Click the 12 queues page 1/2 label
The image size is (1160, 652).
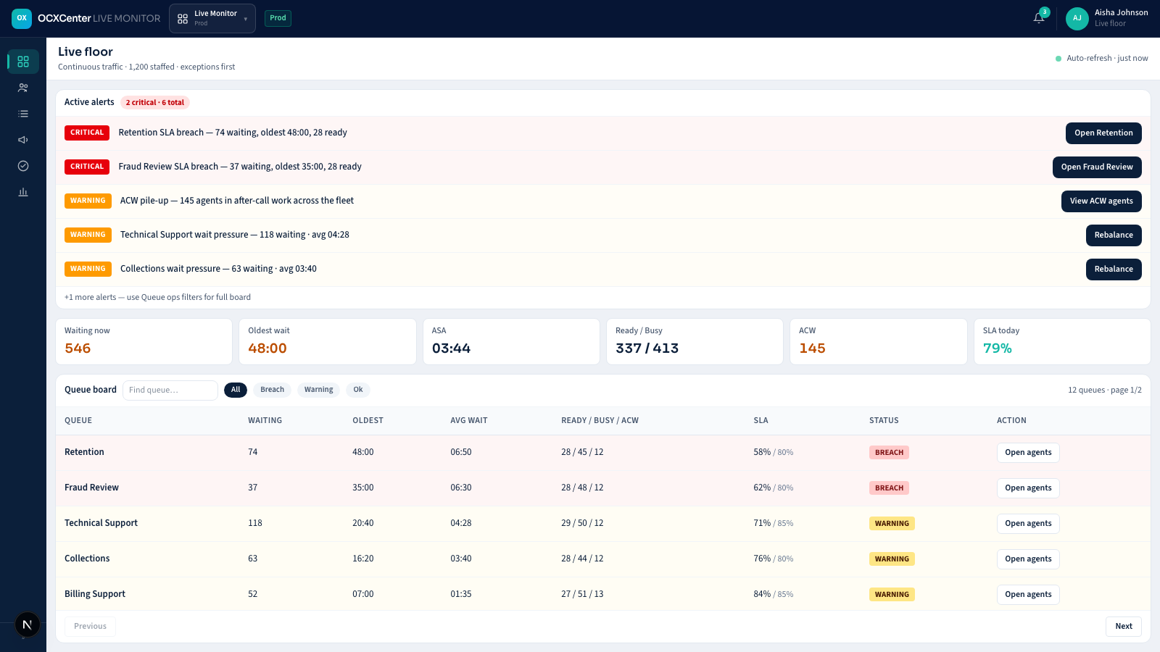[1104, 390]
